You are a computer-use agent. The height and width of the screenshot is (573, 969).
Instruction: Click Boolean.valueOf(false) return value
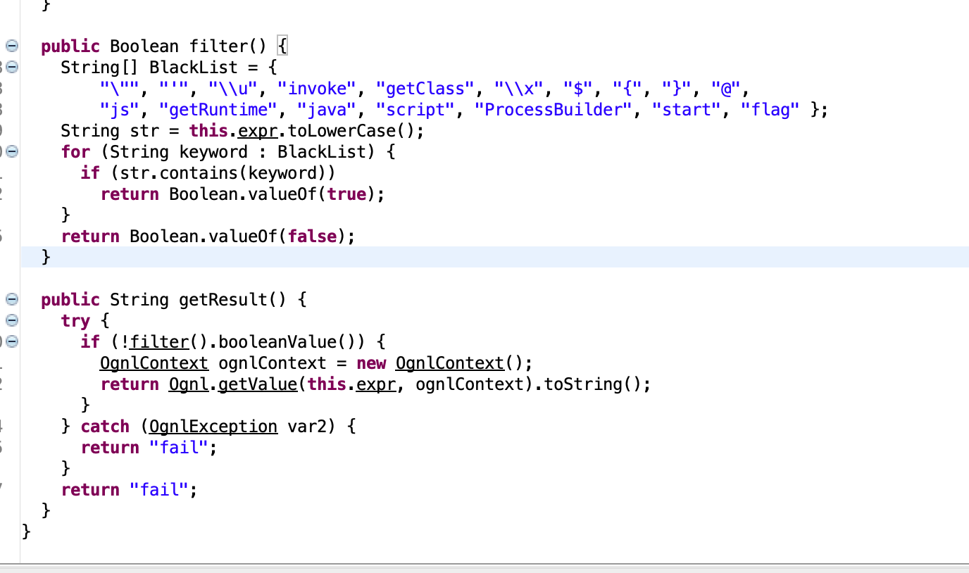point(238,237)
